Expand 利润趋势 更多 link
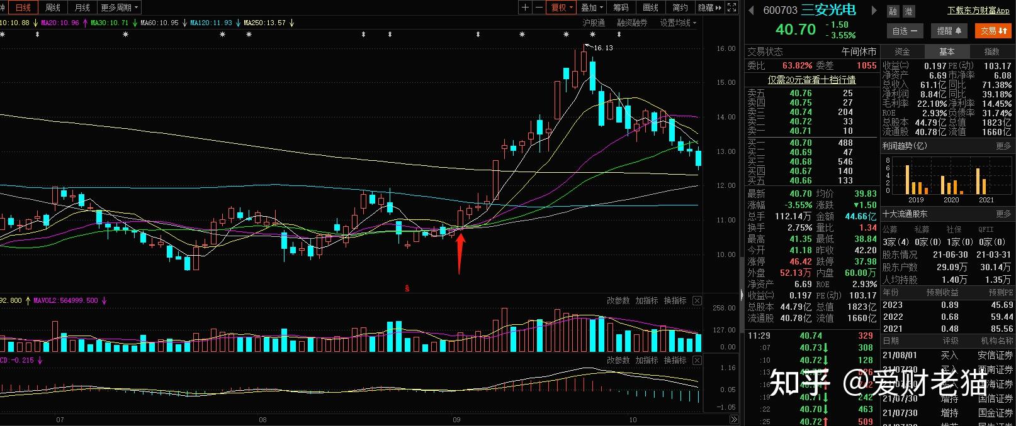Screen dimensions: 1016x426 tap(1003, 146)
